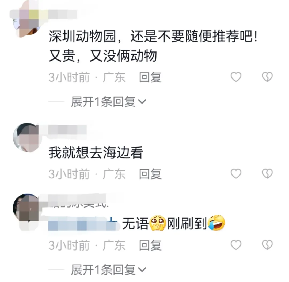
Task: Reply to the 无语 刚刷到 comment
Action: [150, 245]
